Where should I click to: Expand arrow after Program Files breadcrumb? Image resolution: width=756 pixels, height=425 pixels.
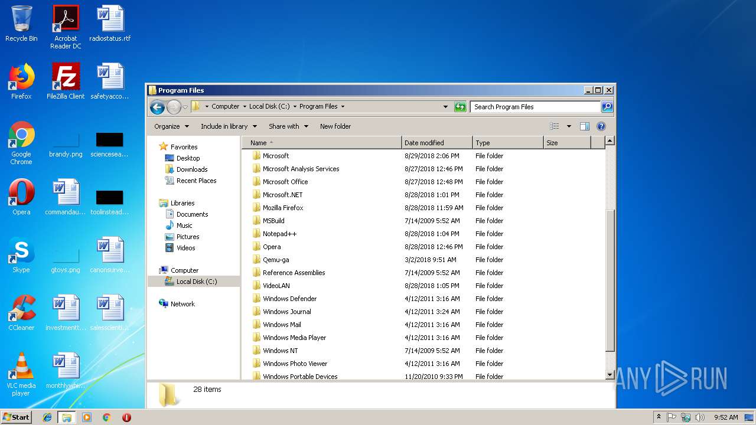(343, 107)
